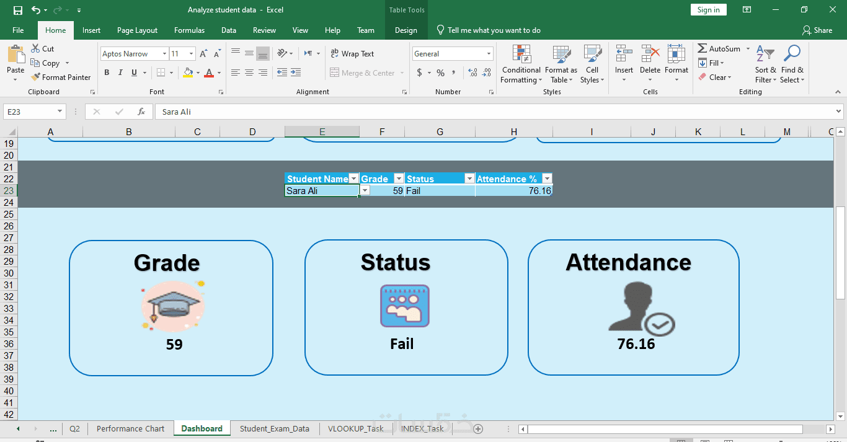847x442 pixels.
Task: Click the Share button
Action: pyautogui.click(x=817, y=30)
